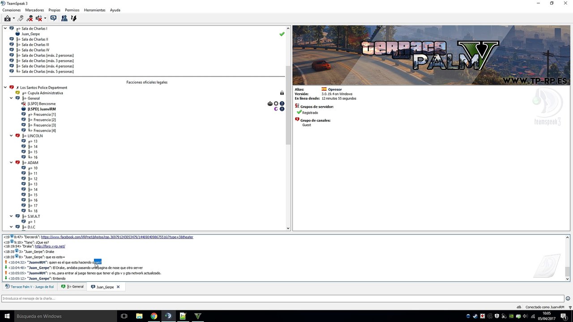This screenshot has height=322, width=573.
Task: Select user Juan_Gerpe in the channel tree
Action: (30, 34)
